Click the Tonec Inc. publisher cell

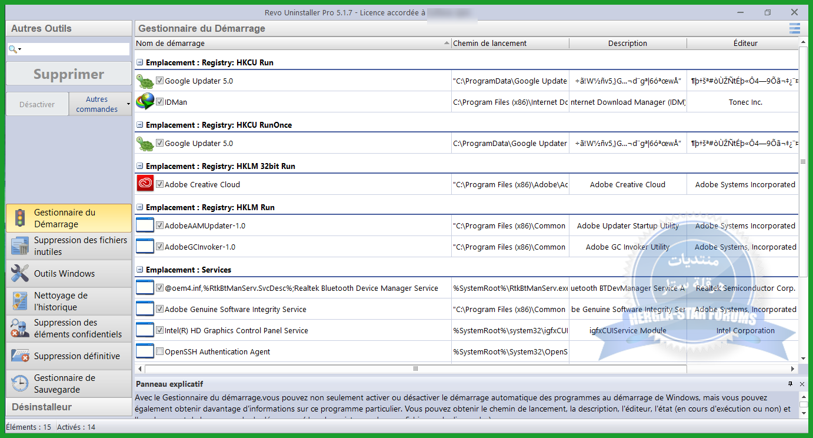[x=745, y=102]
